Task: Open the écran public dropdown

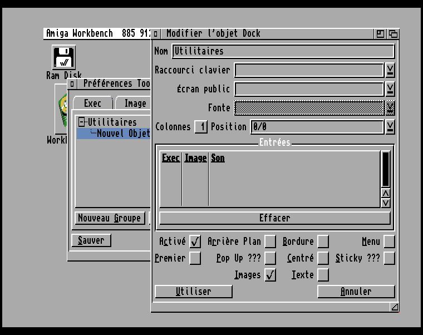Action: pyautogui.click(x=390, y=89)
